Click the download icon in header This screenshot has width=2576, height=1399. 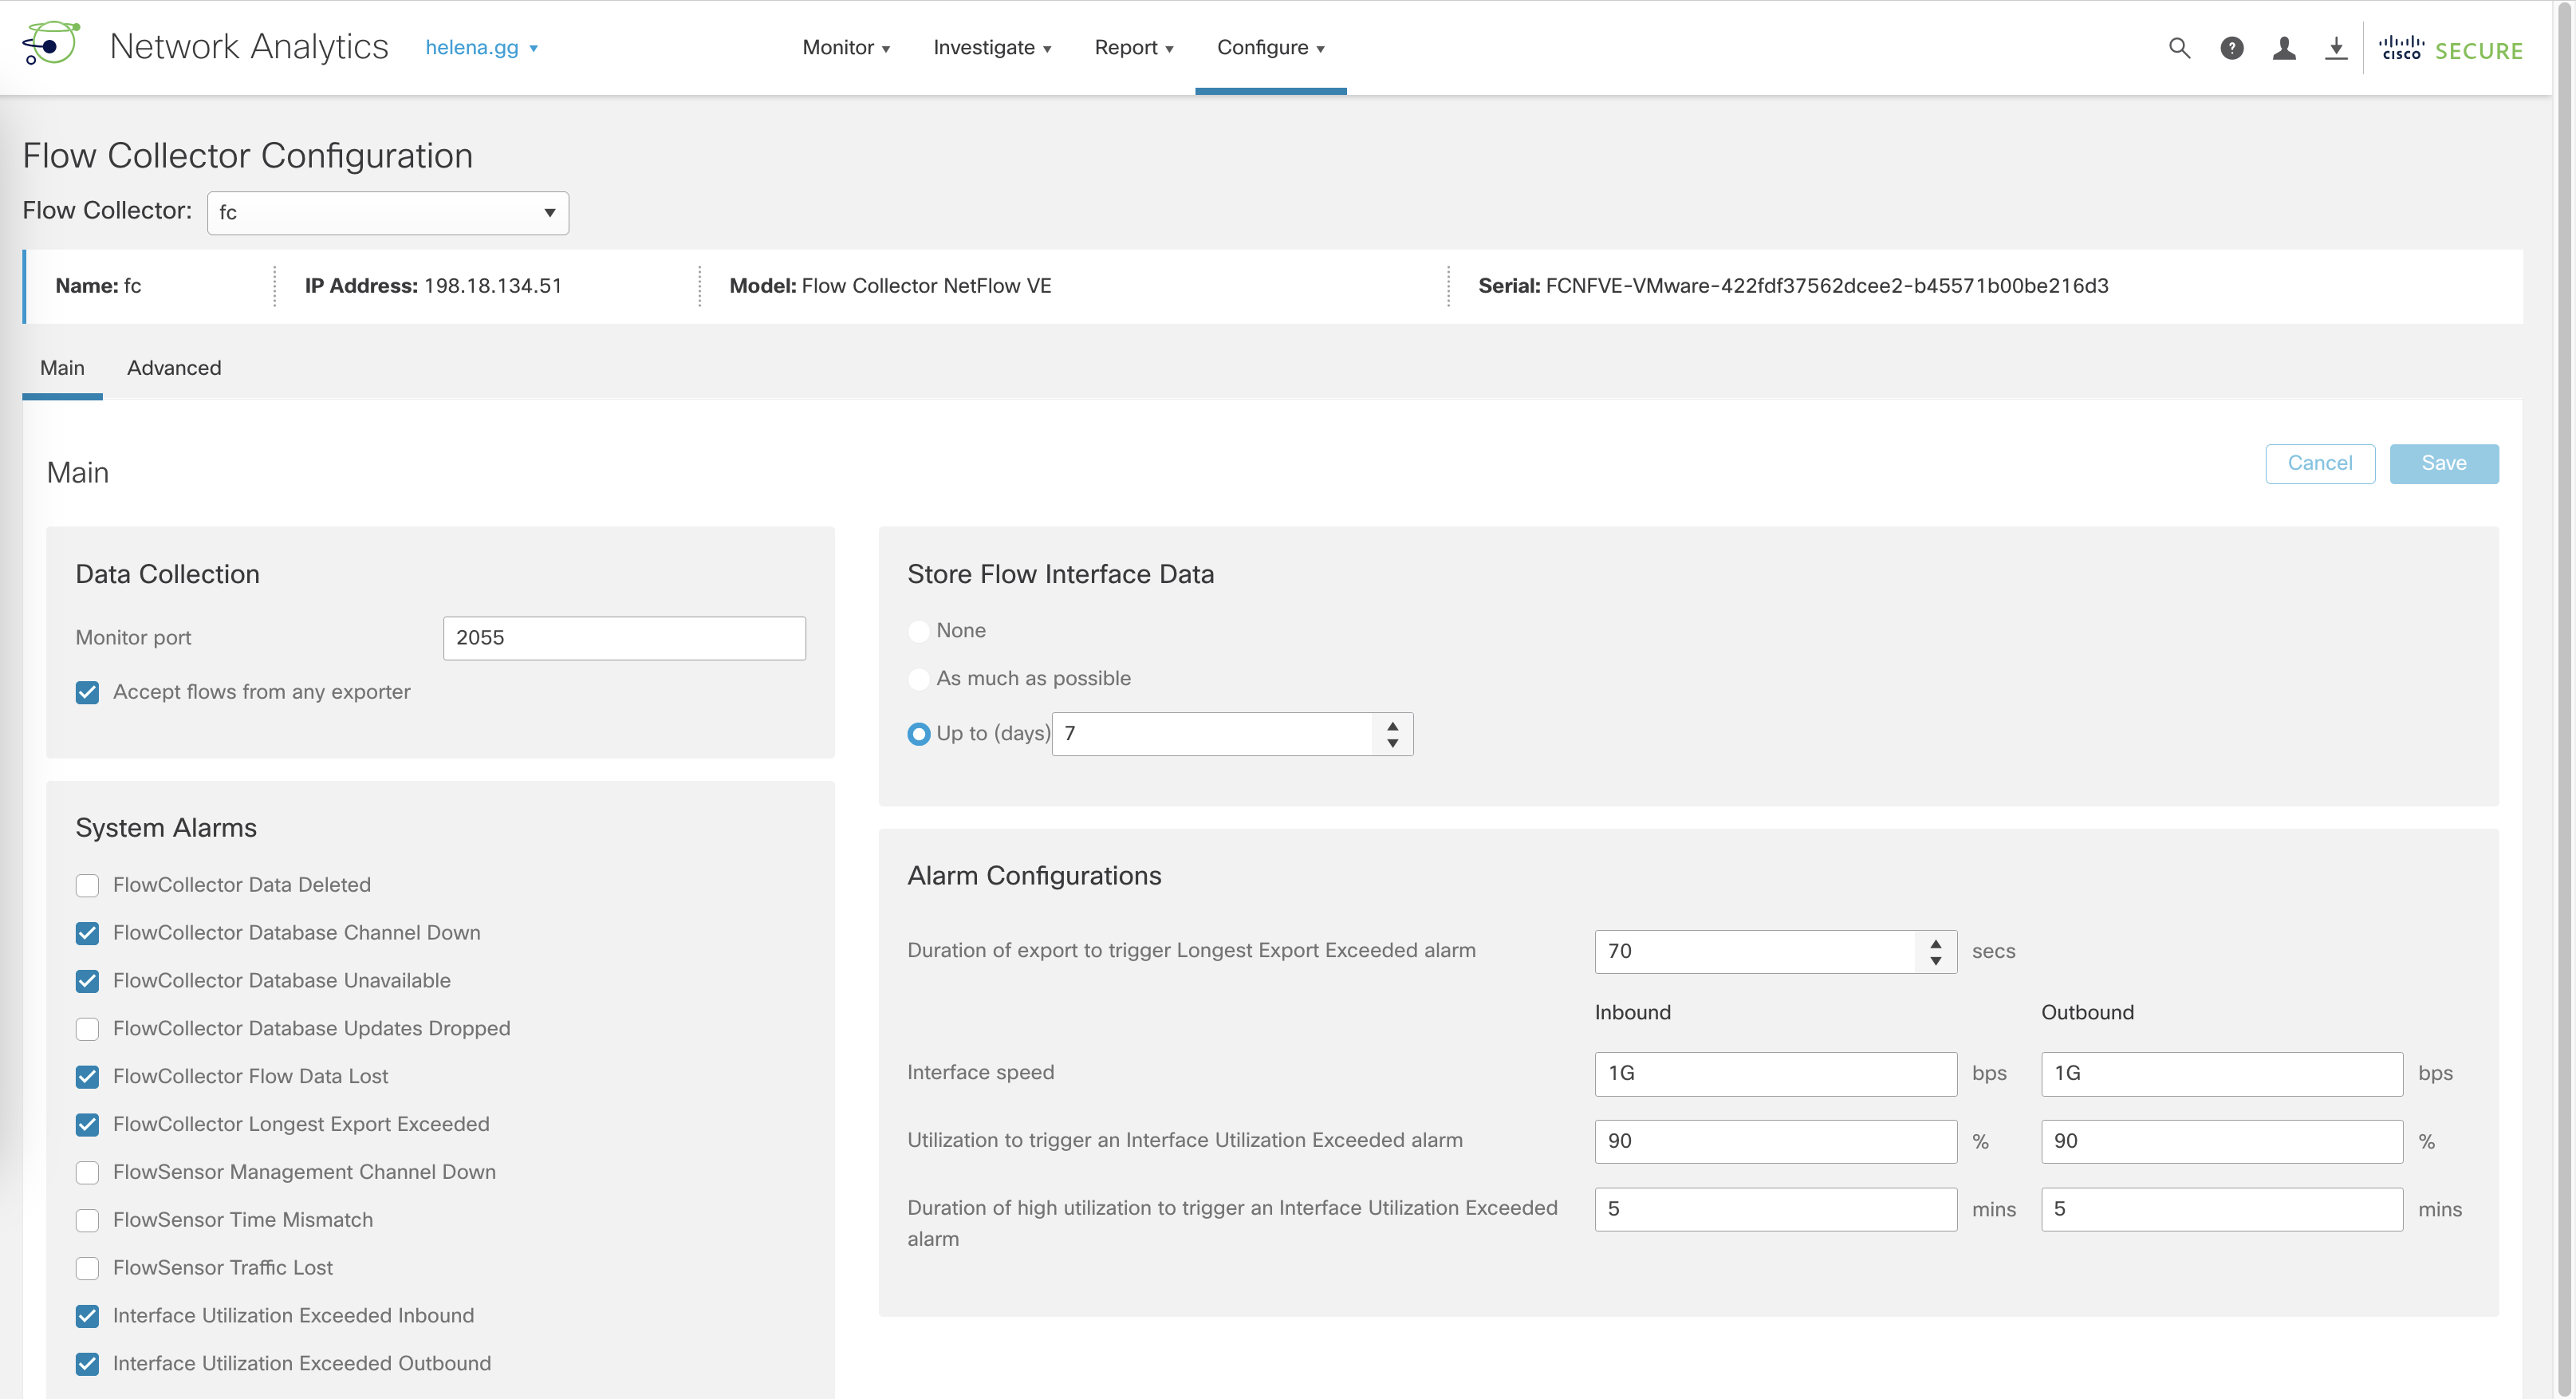point(2335,48)
